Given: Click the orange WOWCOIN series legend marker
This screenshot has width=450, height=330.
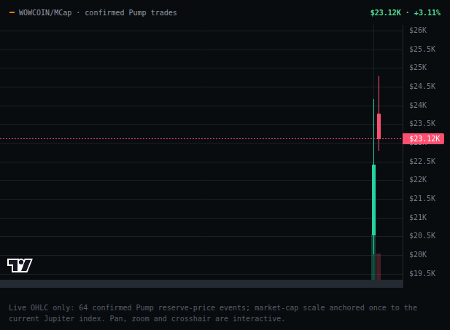Looking at the screenshot, I should [x=12, y=12].
